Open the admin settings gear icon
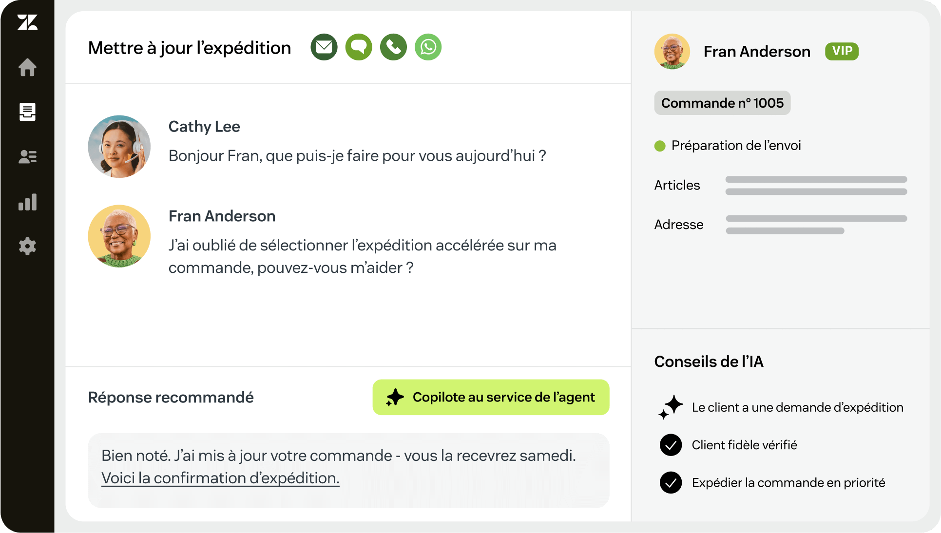This screenshot has height=533, width=941. pos(27,247)
